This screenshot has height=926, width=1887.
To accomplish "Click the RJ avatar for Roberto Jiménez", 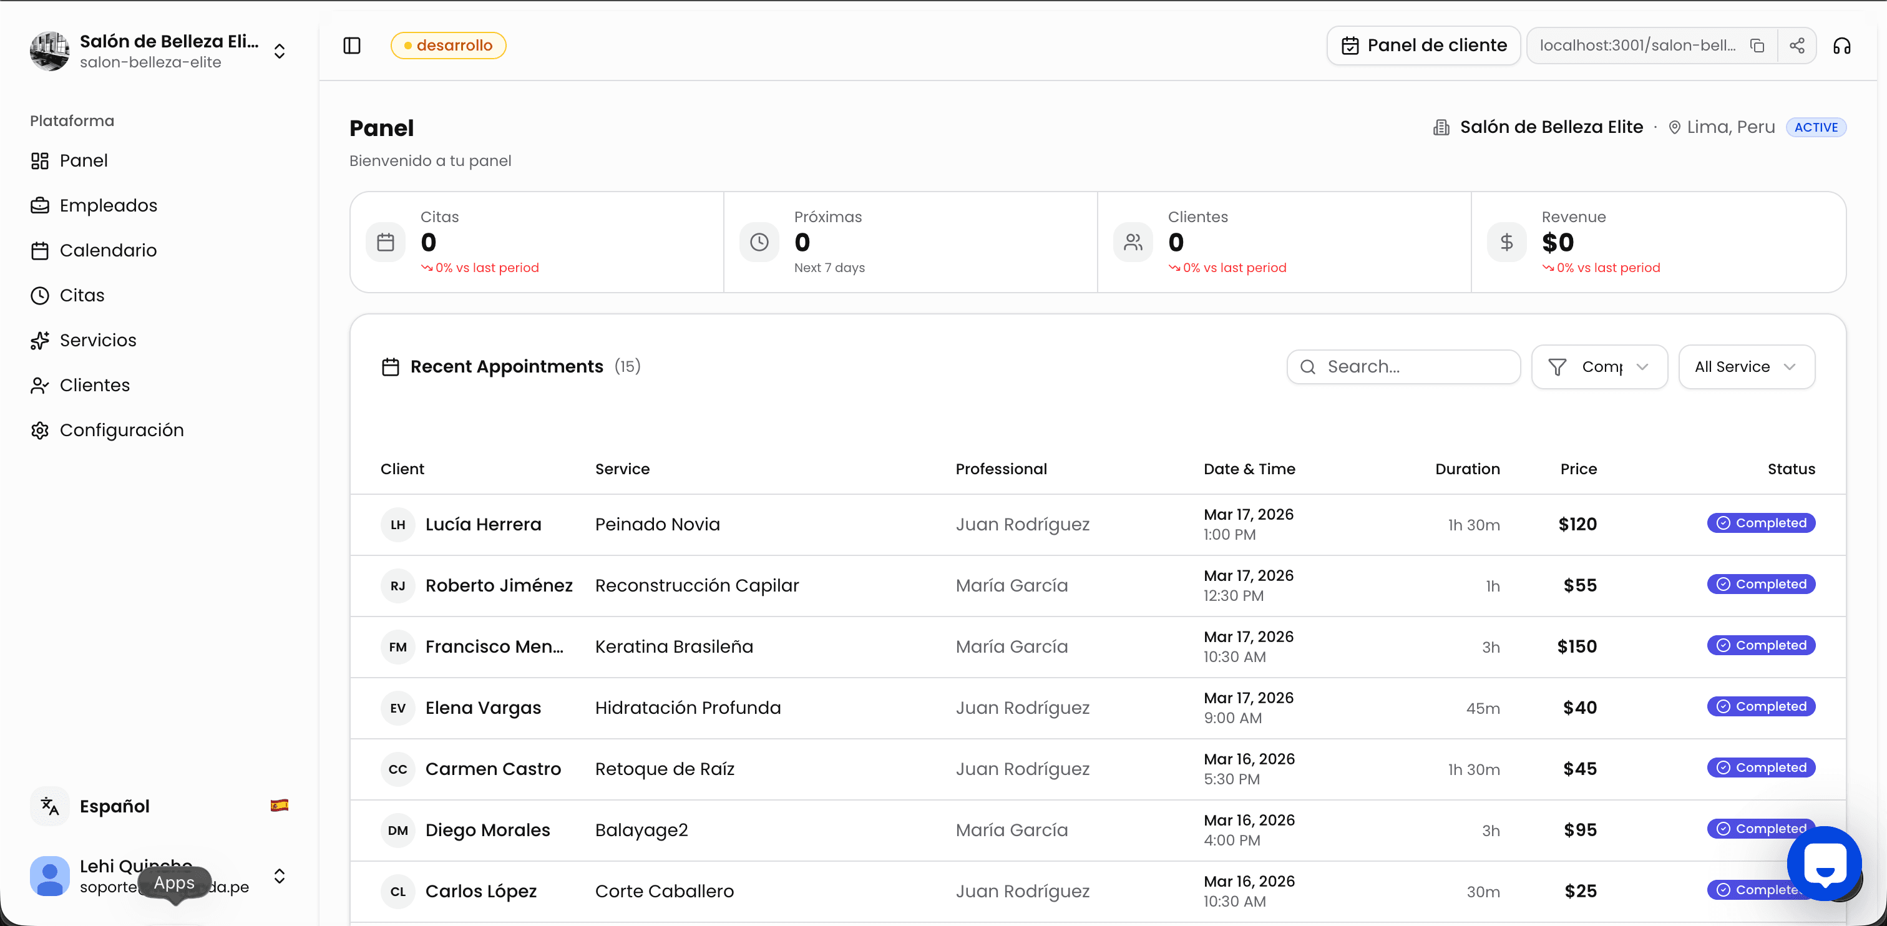I will [x=397, y=585].
